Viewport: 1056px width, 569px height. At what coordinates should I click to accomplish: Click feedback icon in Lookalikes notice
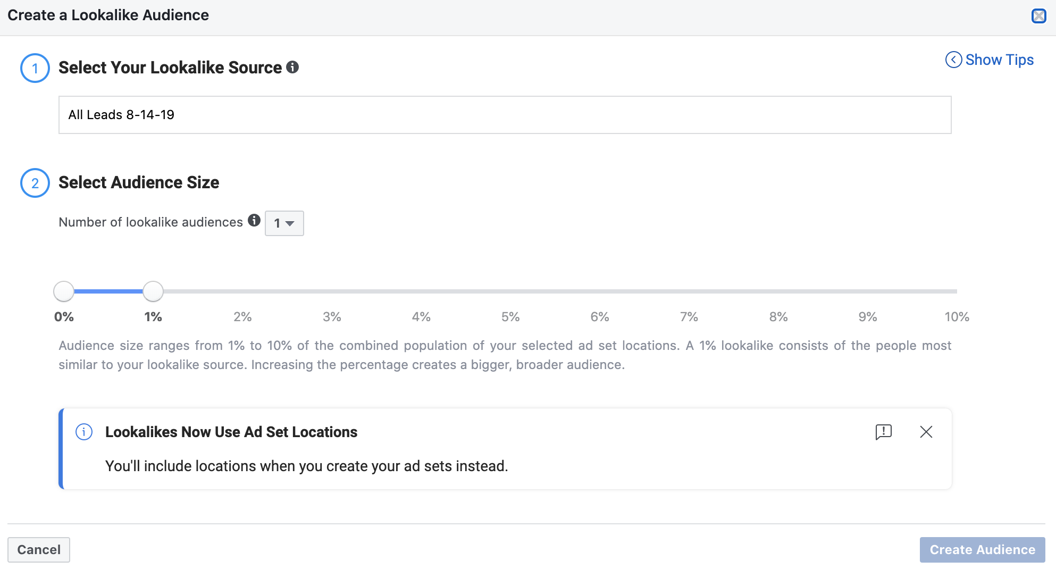[x=883, y=432]
